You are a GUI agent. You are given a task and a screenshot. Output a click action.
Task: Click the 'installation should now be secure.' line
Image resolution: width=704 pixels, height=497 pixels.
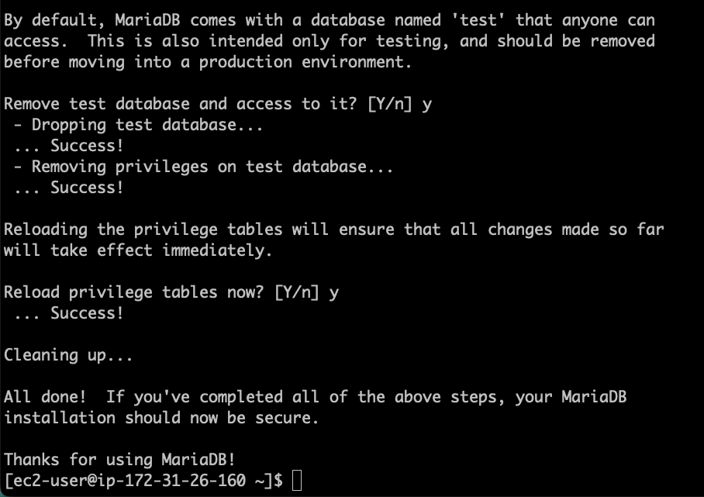[161, 418]
